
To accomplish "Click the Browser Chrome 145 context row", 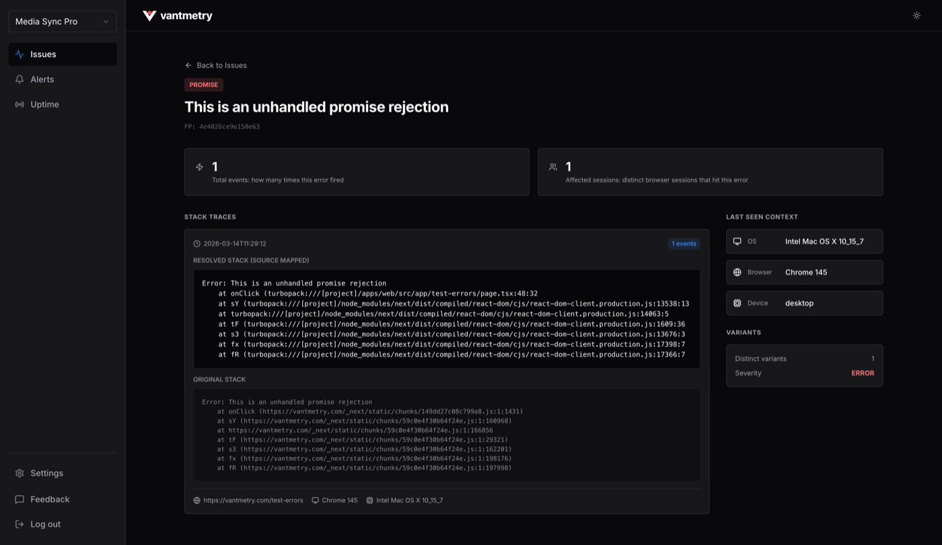I will tap(804, 272).
